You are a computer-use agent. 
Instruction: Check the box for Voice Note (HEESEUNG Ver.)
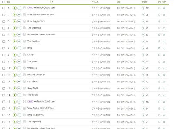tap(3, 108)
